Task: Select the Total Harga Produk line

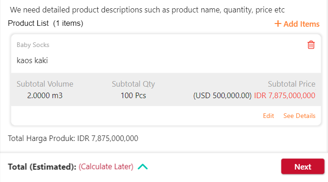Action: (x=73, y=138)
